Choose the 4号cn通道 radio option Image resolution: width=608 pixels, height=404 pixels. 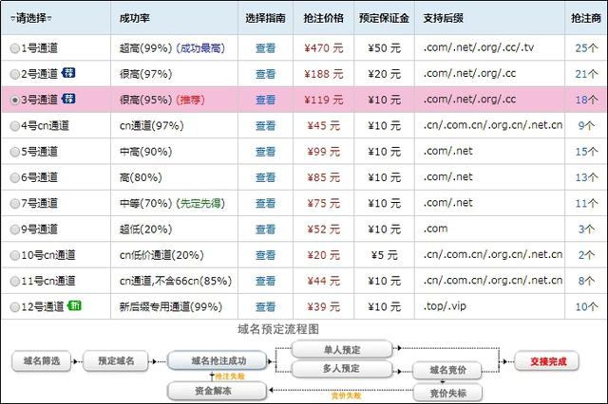[15, 126]
